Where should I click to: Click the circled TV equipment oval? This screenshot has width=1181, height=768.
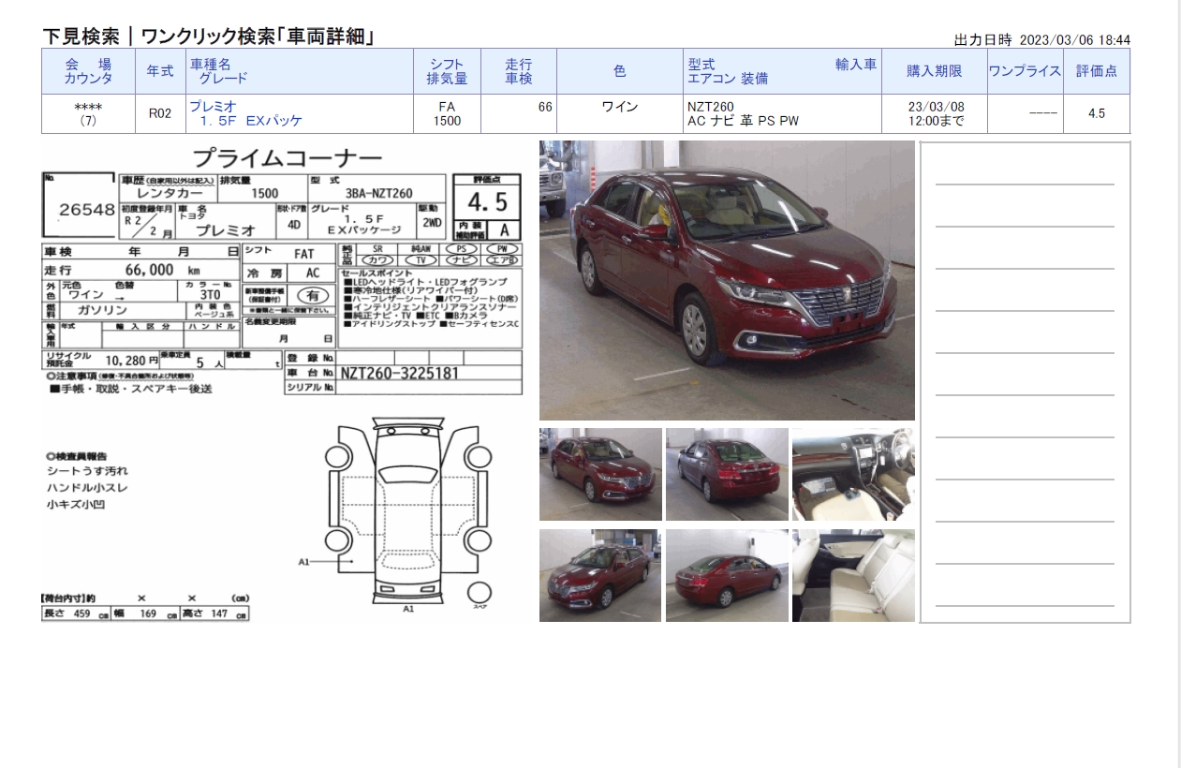point(421,260)
